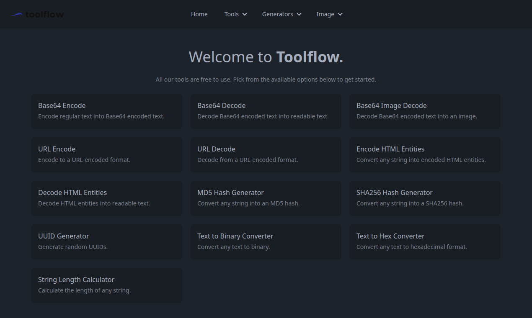Select the Base64 Decode card

(266, 111)
